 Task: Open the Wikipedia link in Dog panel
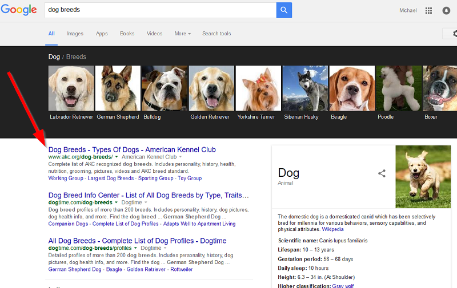[332, 229]
